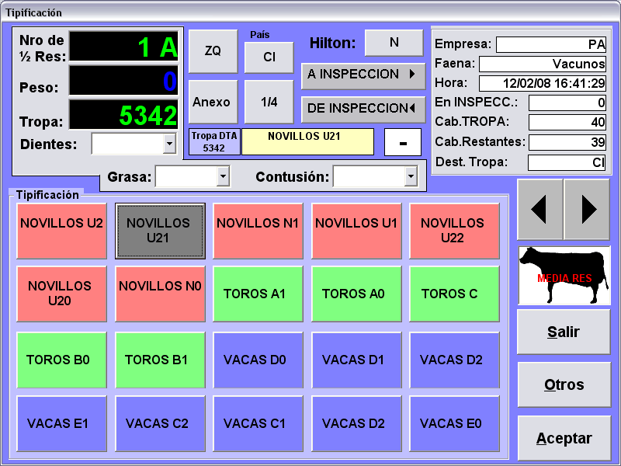Image resolution: width=621 pixels, height=466 pixels.
Task: Choose NOVILLOS U2 classification
Action: click(x=61, y=231)
